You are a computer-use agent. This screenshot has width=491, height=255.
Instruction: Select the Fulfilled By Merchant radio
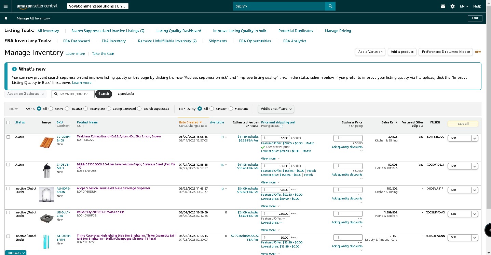pyautogui.click(x=231, y=109)
